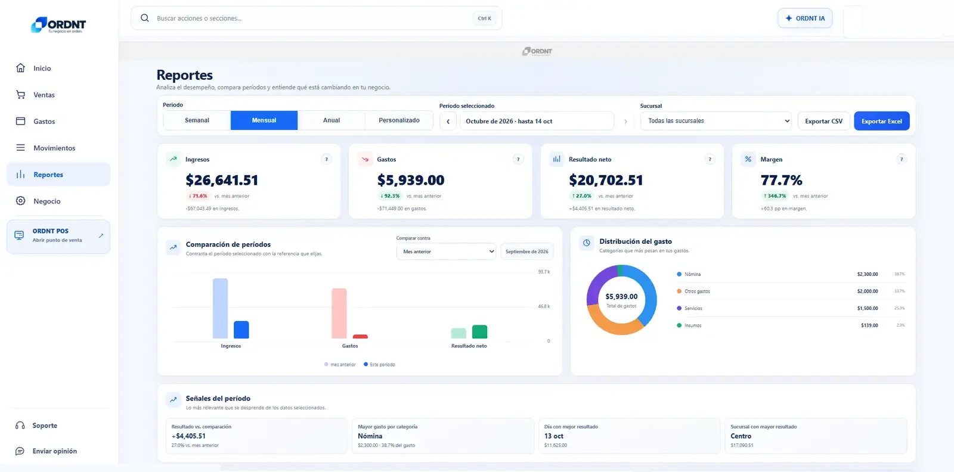Navigate to Negocio section

click(58, 201)
